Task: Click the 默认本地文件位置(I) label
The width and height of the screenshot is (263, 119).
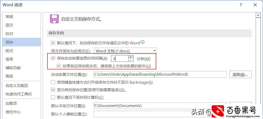Action: (68, 106)
